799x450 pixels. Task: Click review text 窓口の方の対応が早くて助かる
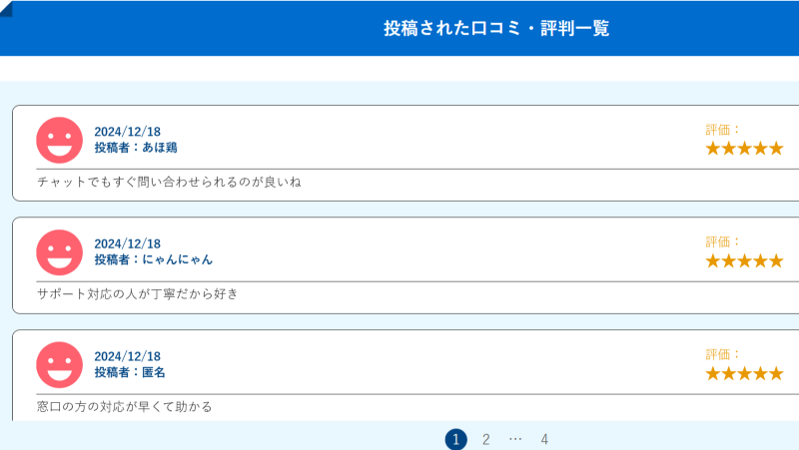pyautogui.click(x=124, y=407)
